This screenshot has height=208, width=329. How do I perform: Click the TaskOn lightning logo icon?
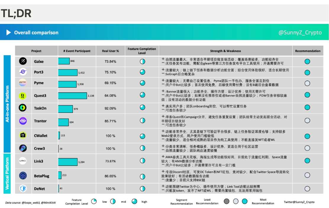coord(23,108)
